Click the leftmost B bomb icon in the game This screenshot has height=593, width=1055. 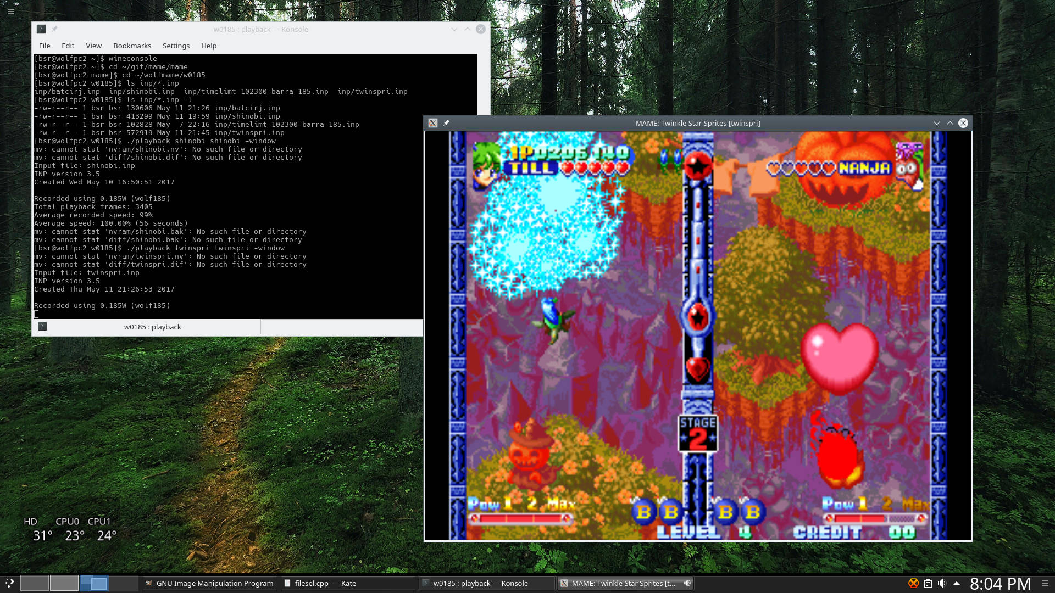[x=644, y=512]
